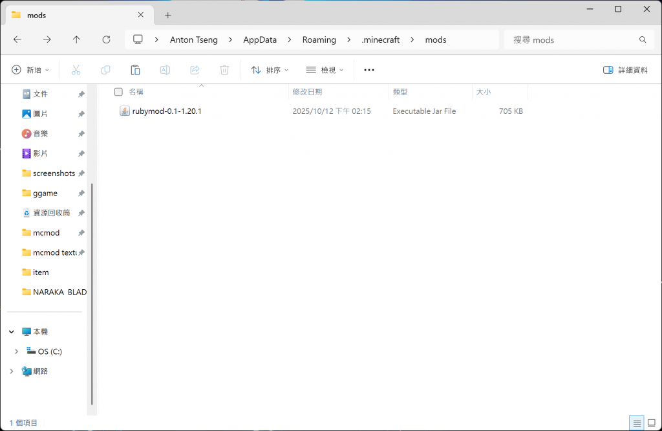The height and width of the screenshot is (431, 662).
Task: Click the sidebar vertical scrollbar
Action: [x=92, y=294]
